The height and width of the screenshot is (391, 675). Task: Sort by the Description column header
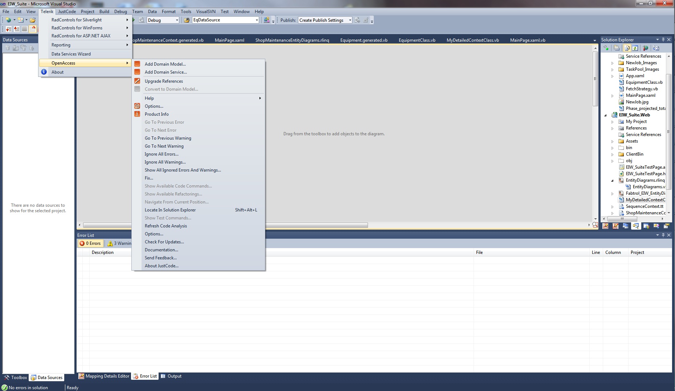tap(282, 252)
